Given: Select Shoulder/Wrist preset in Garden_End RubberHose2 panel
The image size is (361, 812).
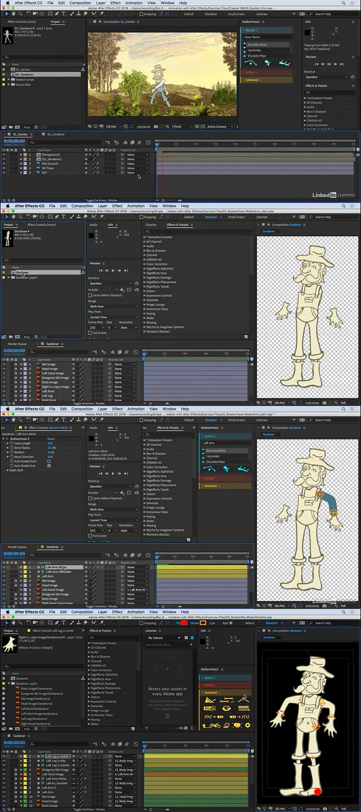Looking at the screenshot, I should pyautogui.click(x=268, y=45).
